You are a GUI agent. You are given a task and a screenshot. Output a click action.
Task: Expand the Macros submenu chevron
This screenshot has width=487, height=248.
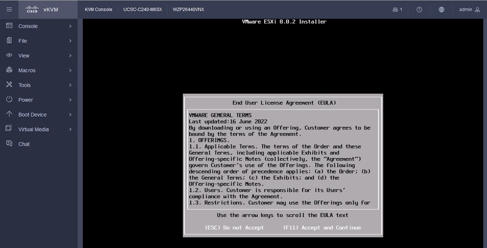pyautogui.click(x=70, y=71)
